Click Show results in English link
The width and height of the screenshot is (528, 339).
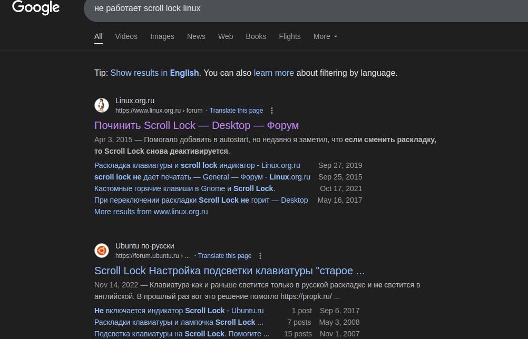(x=154, y=73)
